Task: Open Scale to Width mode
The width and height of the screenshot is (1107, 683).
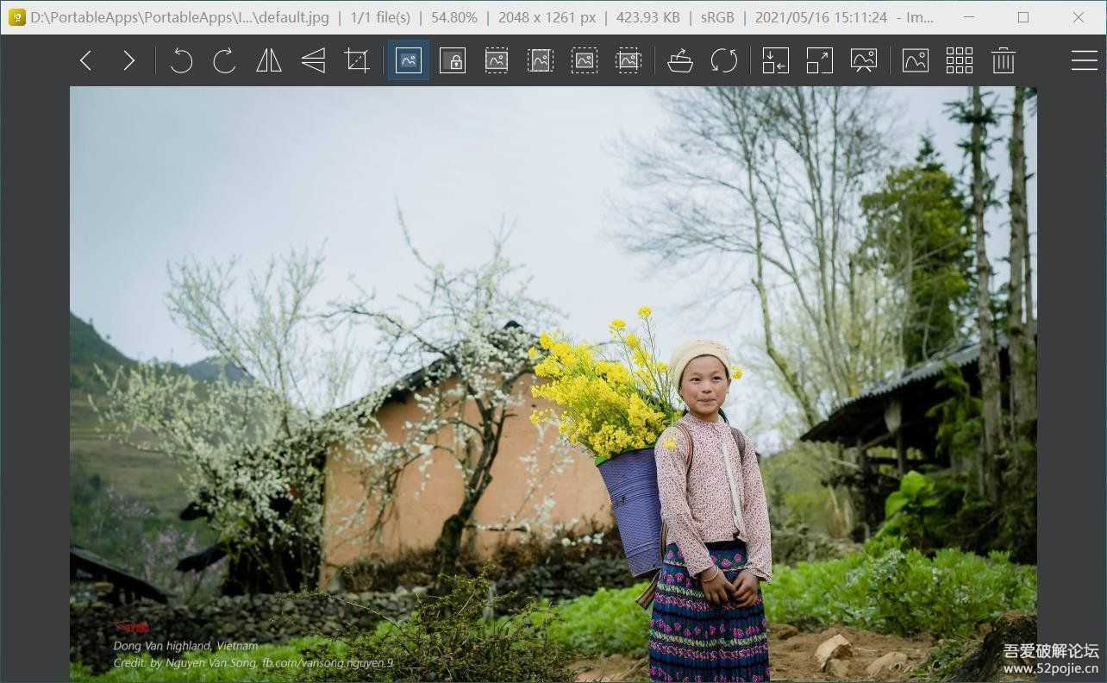Action: click(x=496, y=60)
